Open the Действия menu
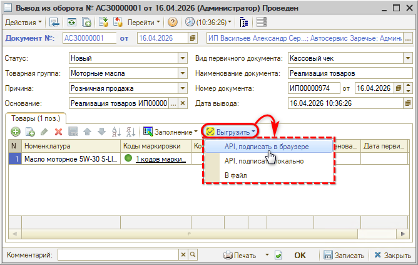Viewport: 418px width, 265px height. coord(23,22)
